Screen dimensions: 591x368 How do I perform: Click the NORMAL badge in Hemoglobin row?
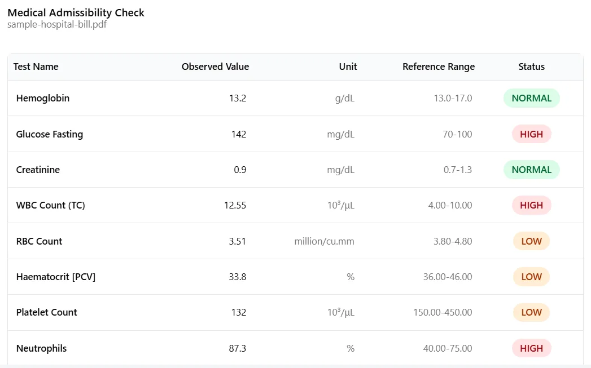pos(531,98)
